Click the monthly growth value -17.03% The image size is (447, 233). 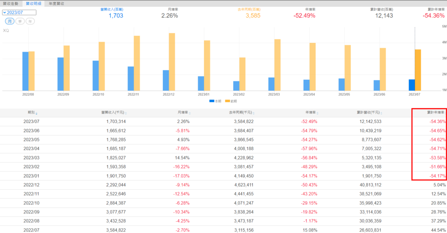click(181, 176)
